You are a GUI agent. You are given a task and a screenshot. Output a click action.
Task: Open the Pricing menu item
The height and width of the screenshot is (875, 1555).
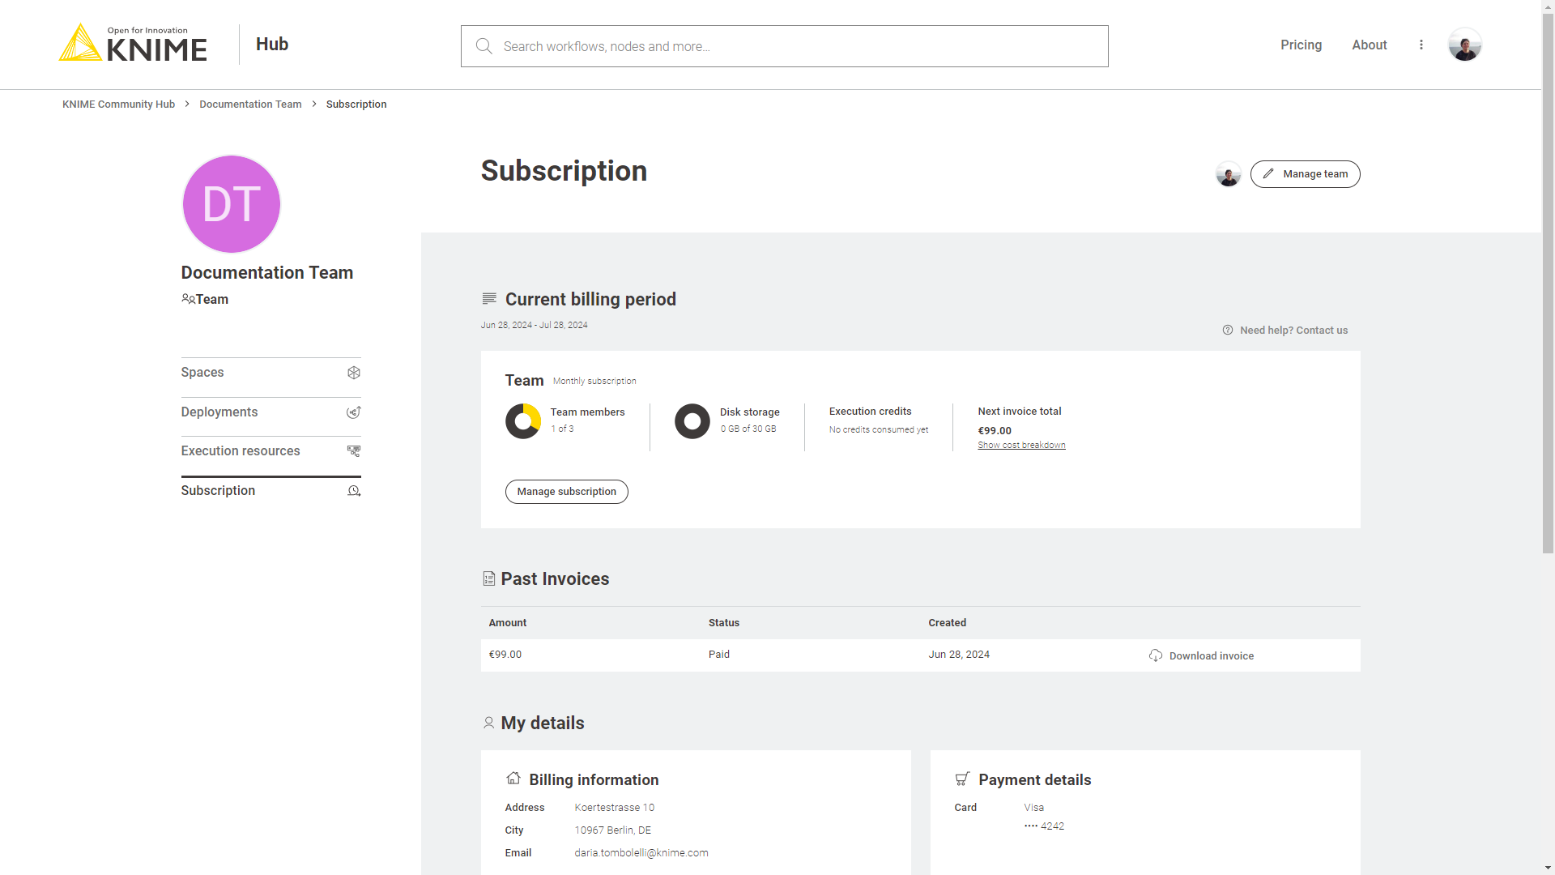pos(1301,45)
